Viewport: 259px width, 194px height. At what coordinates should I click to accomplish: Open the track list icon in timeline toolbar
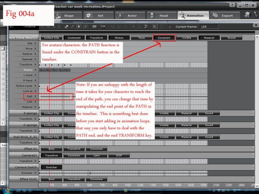click(95, 27)
